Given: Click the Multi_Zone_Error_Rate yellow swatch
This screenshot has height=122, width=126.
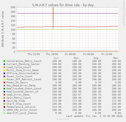Looking at the screenshot, I should click(4, 70).
